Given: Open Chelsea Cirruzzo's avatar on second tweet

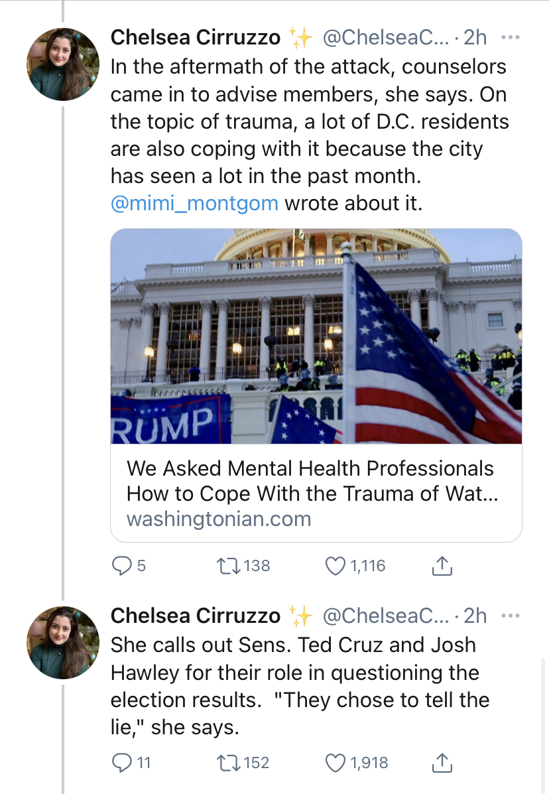Looking at the screenshot, I should (x=63, y=643).
